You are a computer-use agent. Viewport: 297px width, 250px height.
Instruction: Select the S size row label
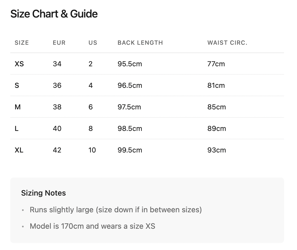click(x=17, y=85)
